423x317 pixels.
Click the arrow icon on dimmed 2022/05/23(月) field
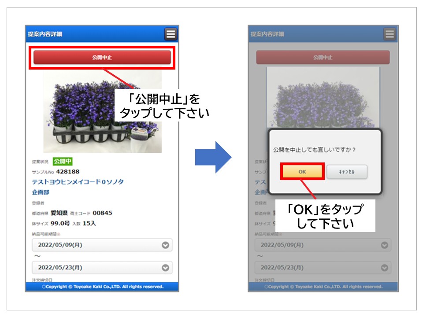(x=385, y=267)
